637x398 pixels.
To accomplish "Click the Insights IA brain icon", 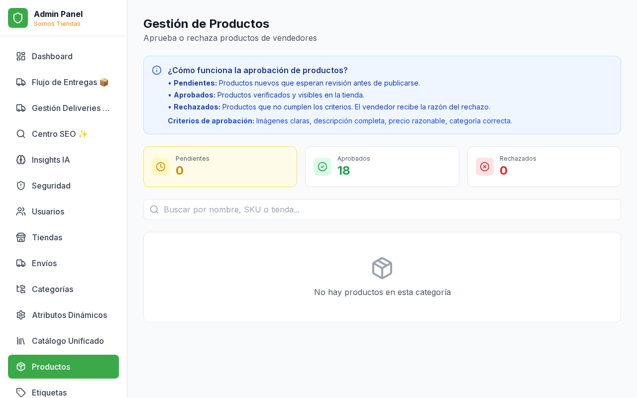I will [x=21, y=160].
